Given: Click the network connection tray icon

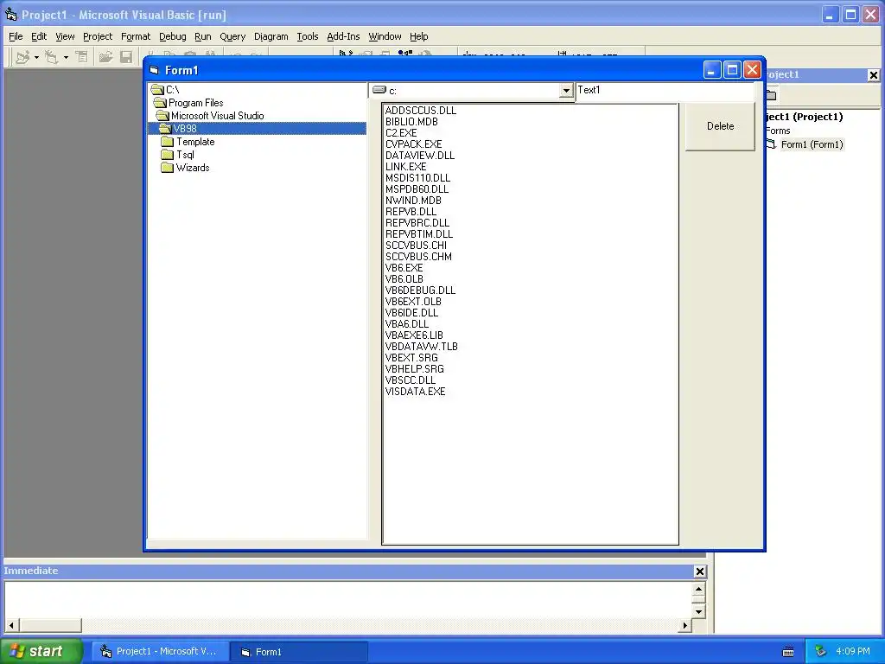Looking at the screenshot, I should pyautogui.click(x=821, y=651).
